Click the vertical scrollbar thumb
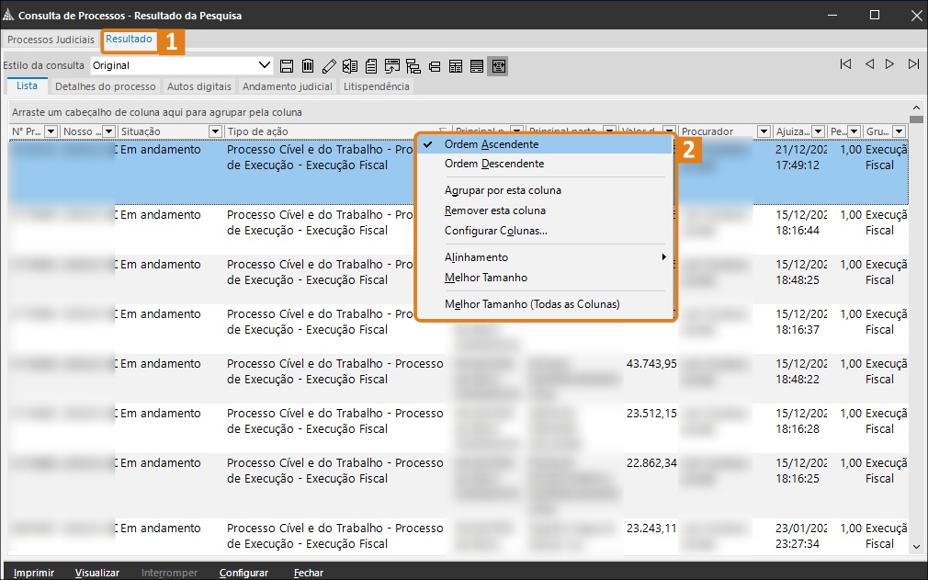 (916, 119)
